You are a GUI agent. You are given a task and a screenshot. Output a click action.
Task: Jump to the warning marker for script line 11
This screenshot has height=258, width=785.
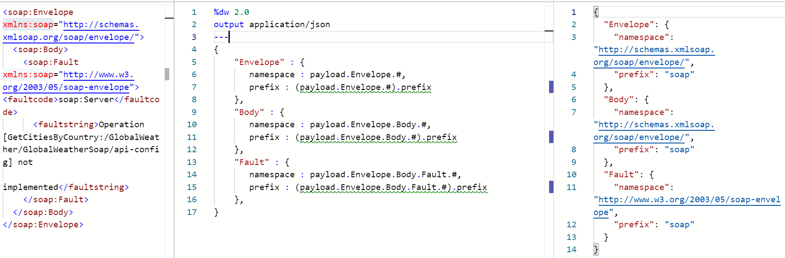[x=551, y=137]
